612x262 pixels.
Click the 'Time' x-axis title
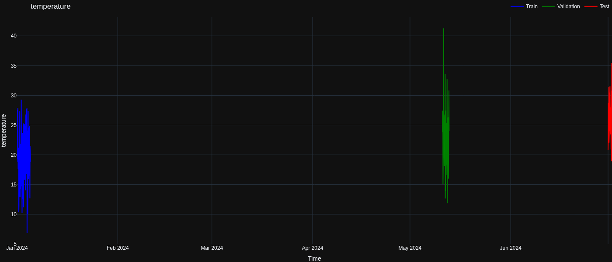[314, 259]
